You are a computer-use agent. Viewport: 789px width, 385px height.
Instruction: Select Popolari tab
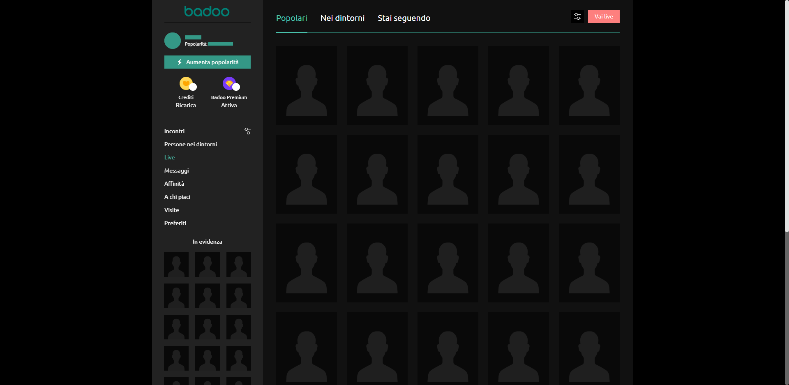coord(291,18)
